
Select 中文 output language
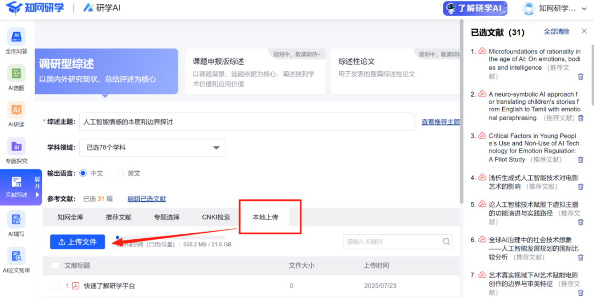(84, 173)
